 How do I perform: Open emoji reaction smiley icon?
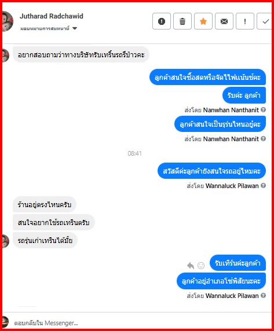coord(201,266)
